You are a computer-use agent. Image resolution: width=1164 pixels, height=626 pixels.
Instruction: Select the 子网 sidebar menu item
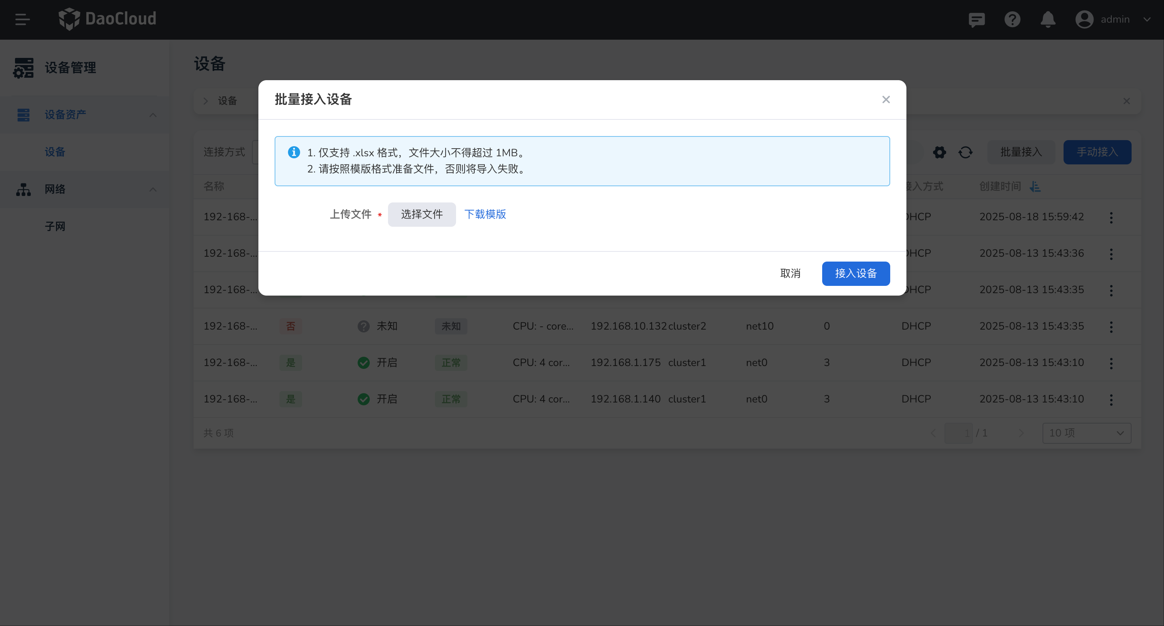[x=55, y=226]
